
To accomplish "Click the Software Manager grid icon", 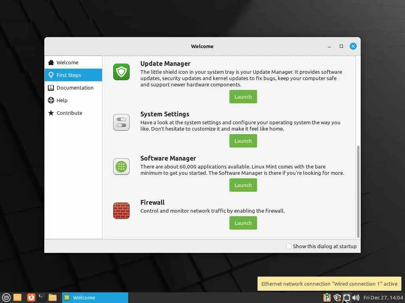I will pos(121,166).
